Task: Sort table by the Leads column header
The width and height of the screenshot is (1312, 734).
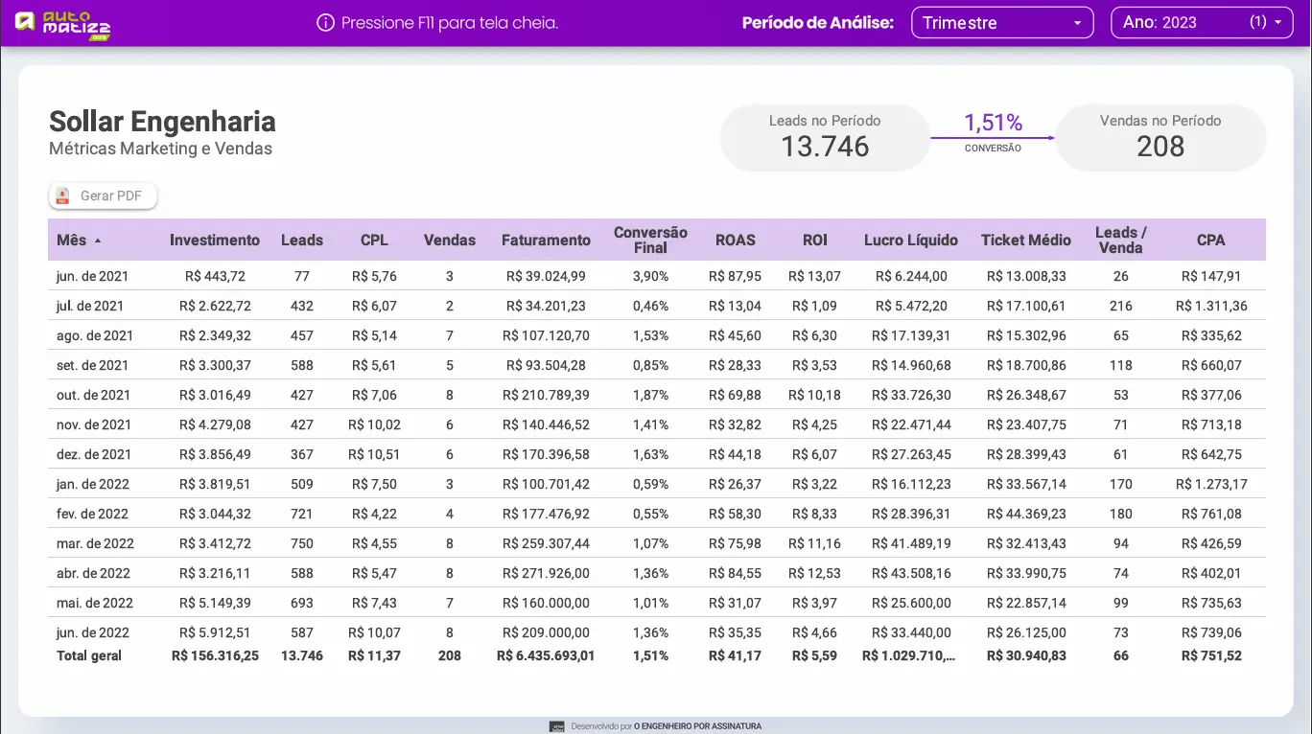Action: pyautogui.click(x=301, y=241)
